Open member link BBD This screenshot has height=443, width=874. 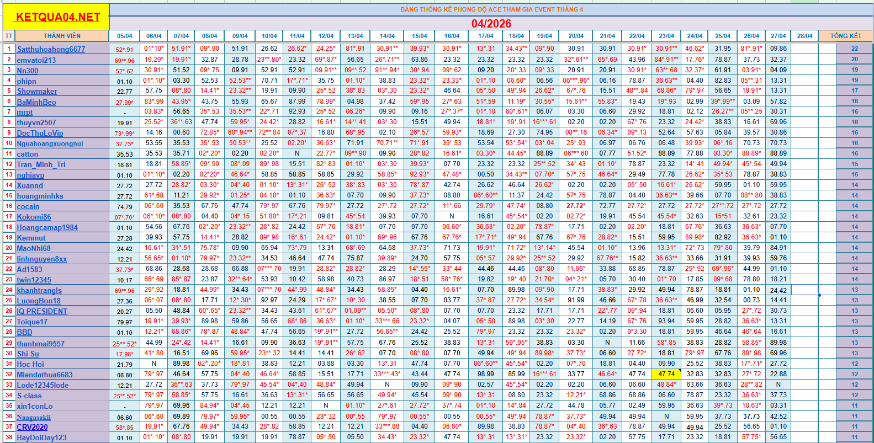(24, 332)
